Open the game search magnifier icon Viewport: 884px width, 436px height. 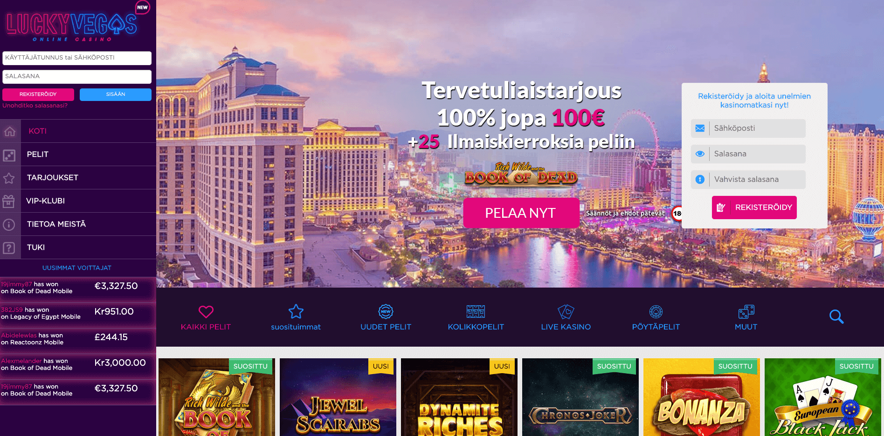click(836, 316)
